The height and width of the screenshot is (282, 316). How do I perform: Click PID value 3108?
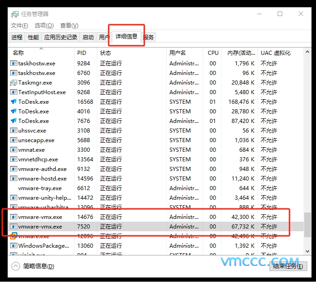(x=84, y=131)
